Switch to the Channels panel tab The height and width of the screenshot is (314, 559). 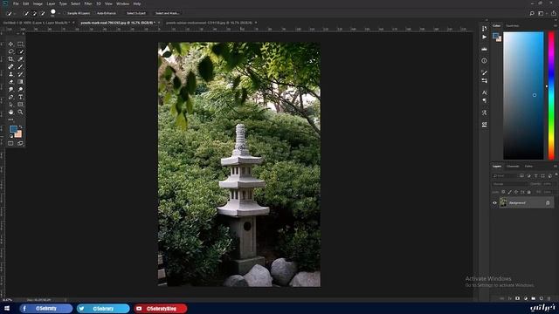pyautogui.click(x=513, y=167)
